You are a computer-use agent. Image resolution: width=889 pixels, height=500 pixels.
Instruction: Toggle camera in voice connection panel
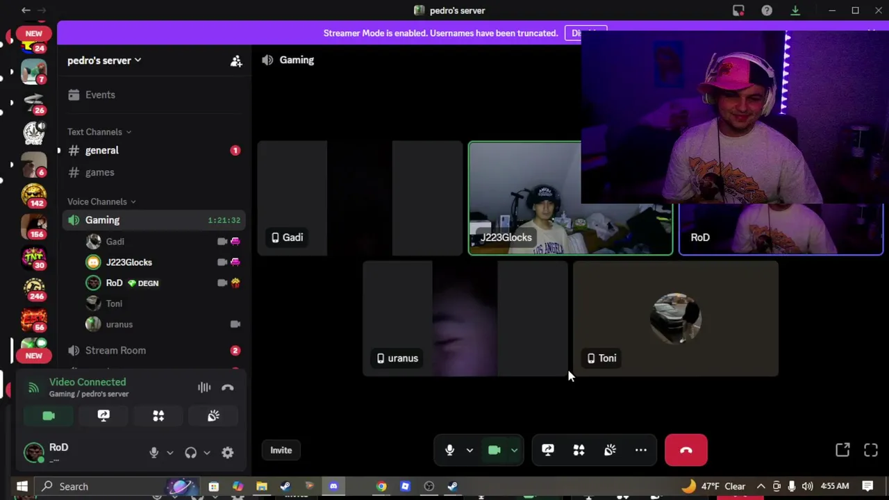49,415
